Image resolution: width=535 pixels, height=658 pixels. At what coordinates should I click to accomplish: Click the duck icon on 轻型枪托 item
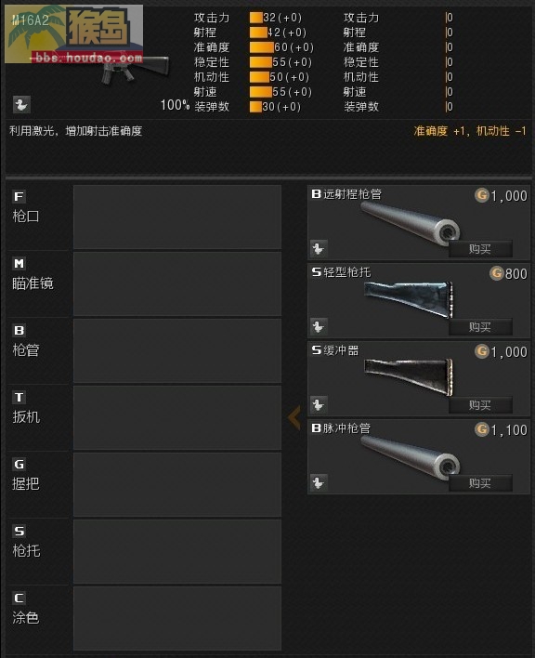pyautogui.click(x=319, y=326)
